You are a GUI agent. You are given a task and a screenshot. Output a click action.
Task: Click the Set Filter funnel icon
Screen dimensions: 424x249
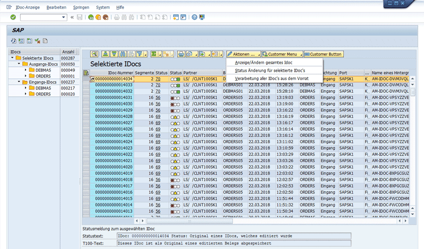click(x=139, y=54)
